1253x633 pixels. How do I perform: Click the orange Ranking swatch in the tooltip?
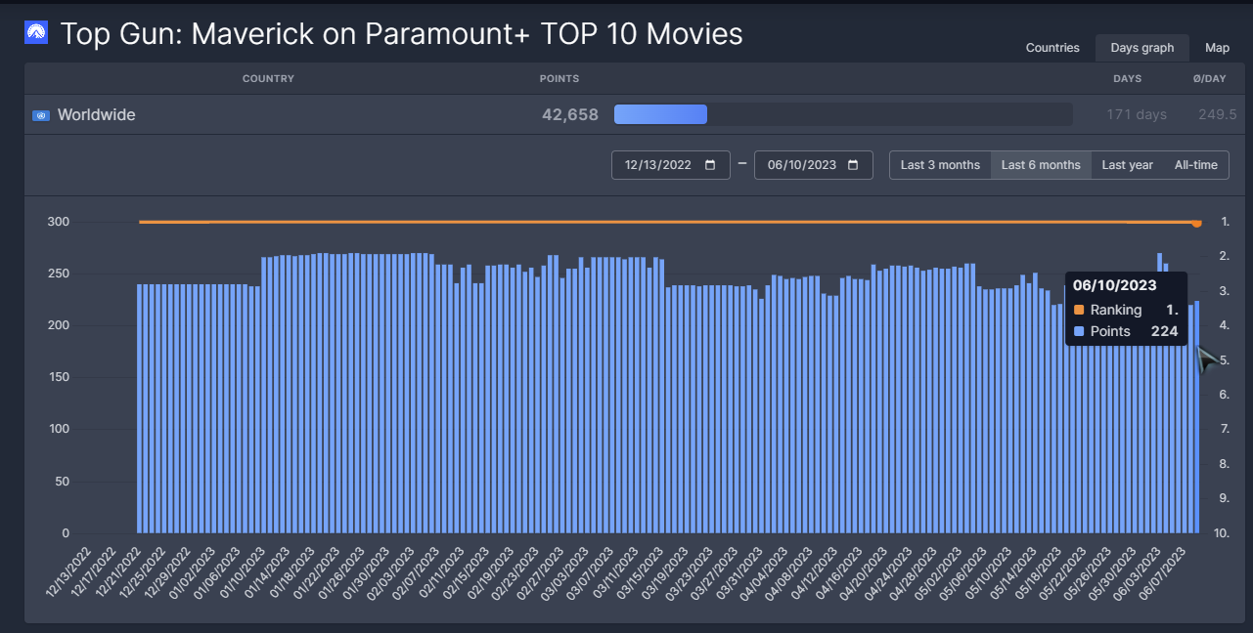(1079, 310)
